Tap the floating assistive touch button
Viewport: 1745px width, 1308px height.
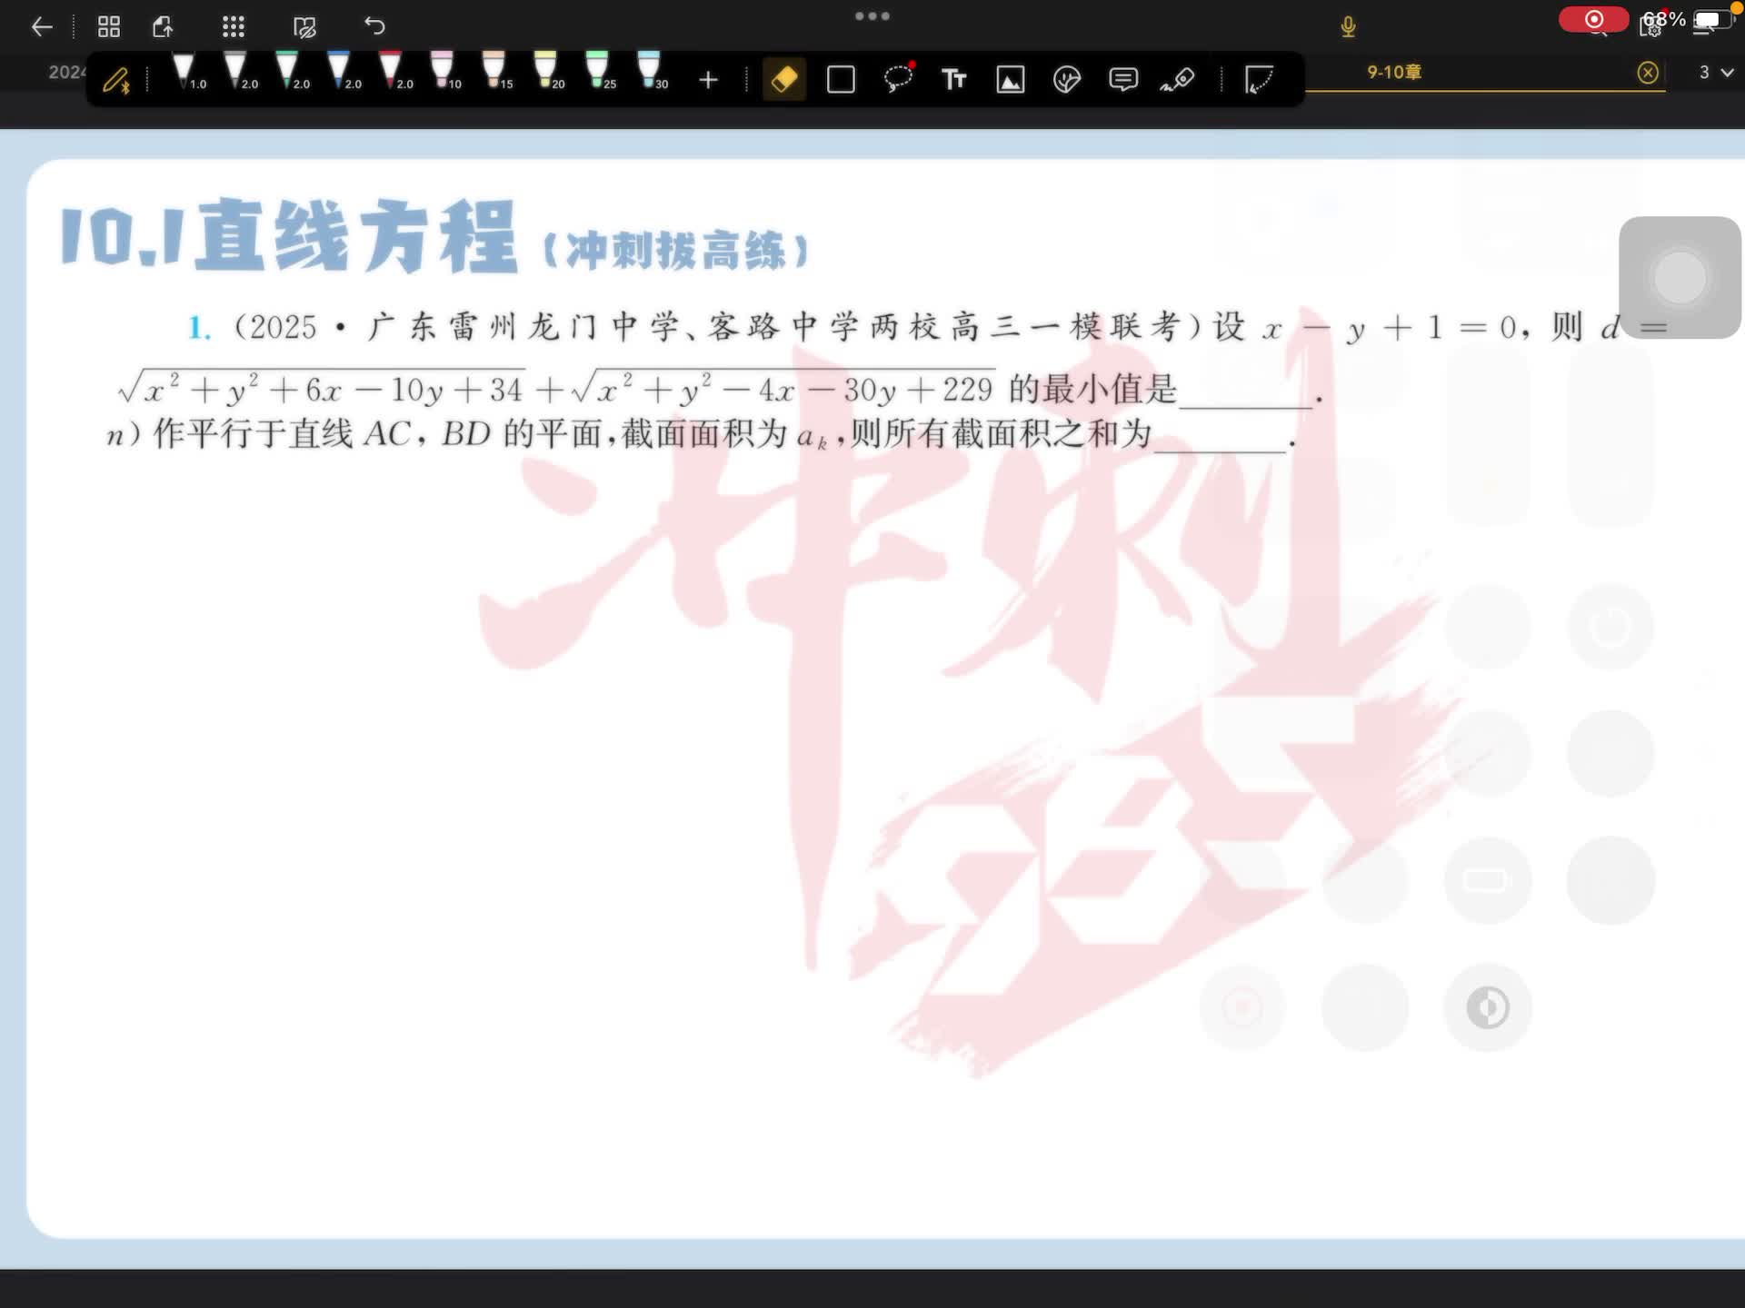[1680, 277]
